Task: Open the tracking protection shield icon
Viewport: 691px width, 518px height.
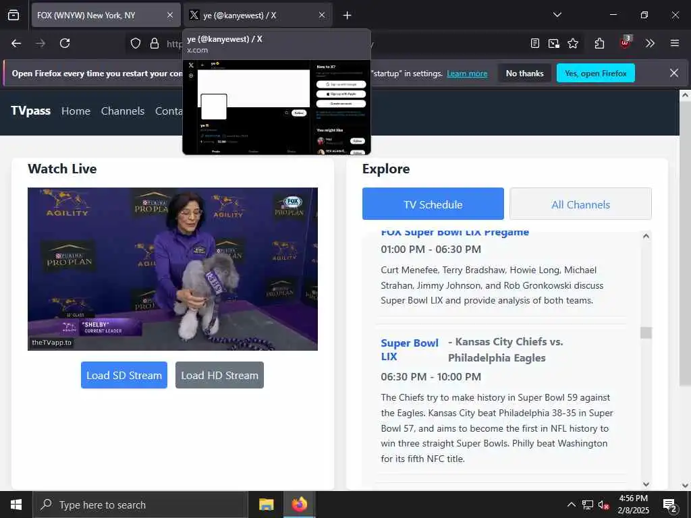Action: coord(136,43)
